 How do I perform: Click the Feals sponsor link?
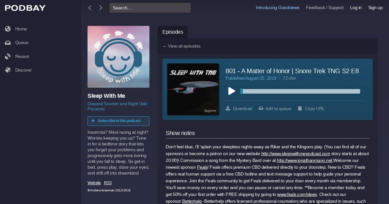click(x=202, y=167)
